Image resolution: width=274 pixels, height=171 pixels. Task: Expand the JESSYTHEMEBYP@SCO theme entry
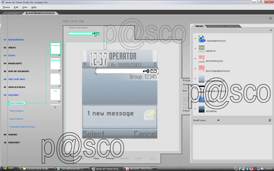tap(195, 69)
